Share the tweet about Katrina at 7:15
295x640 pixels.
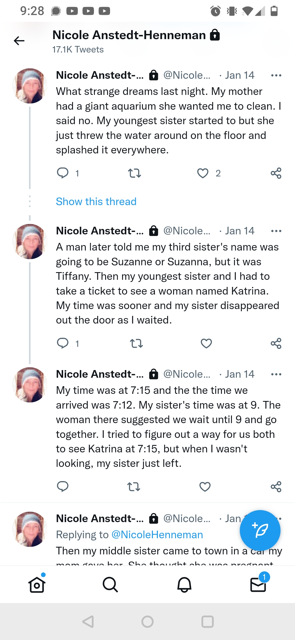coord(276,487)
